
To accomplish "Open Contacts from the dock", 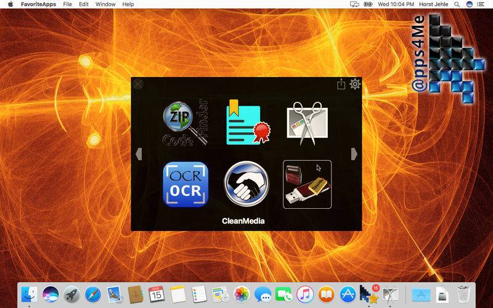I will coord(136,294).
